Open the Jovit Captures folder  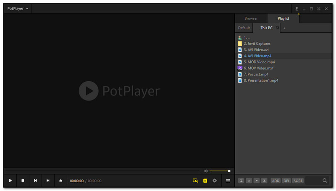(x=283, y=44)
